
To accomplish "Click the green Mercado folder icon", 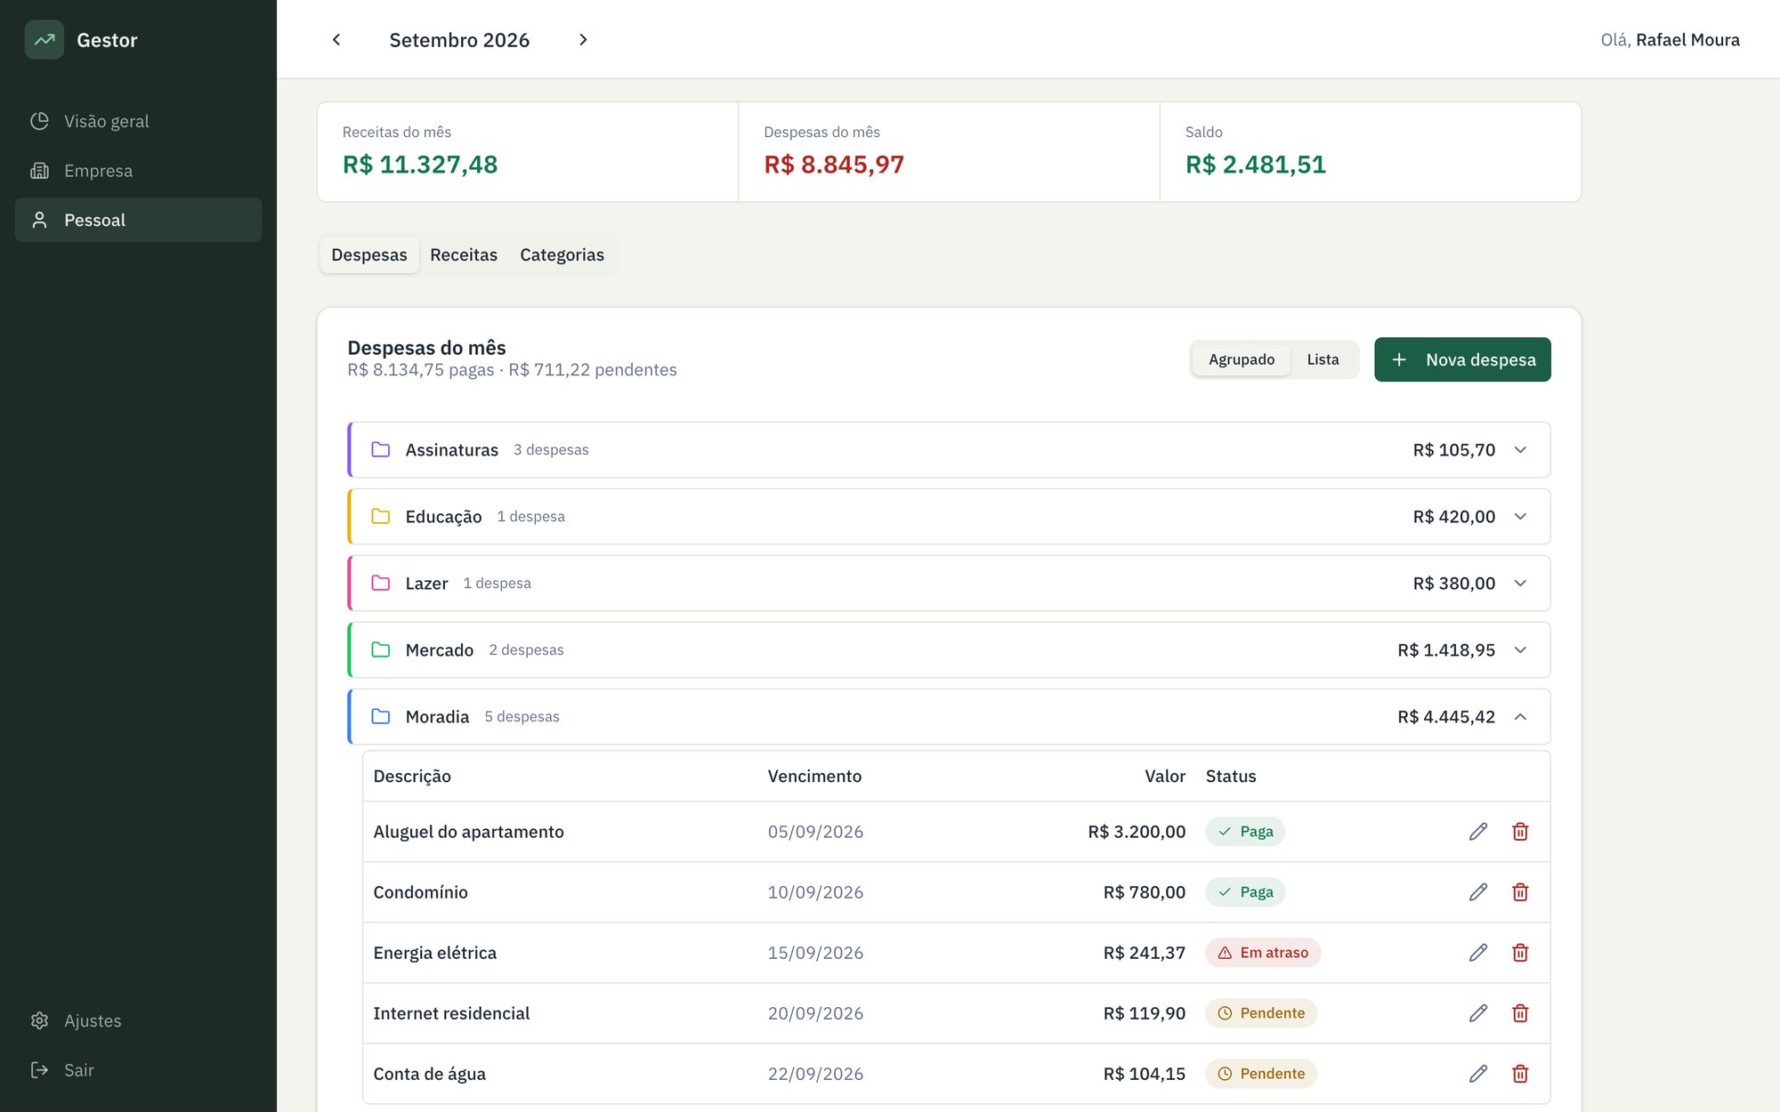I will [381, 650].
